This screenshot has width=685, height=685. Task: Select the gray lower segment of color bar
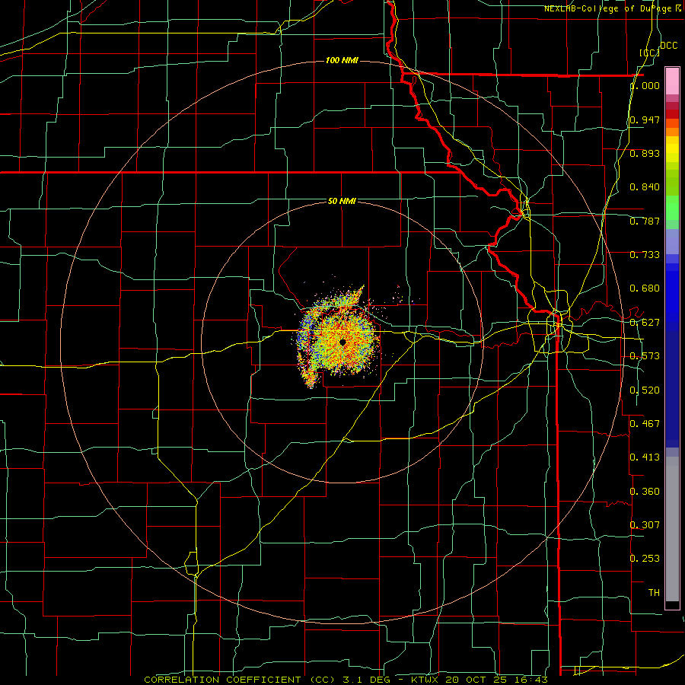click(672, 529)
